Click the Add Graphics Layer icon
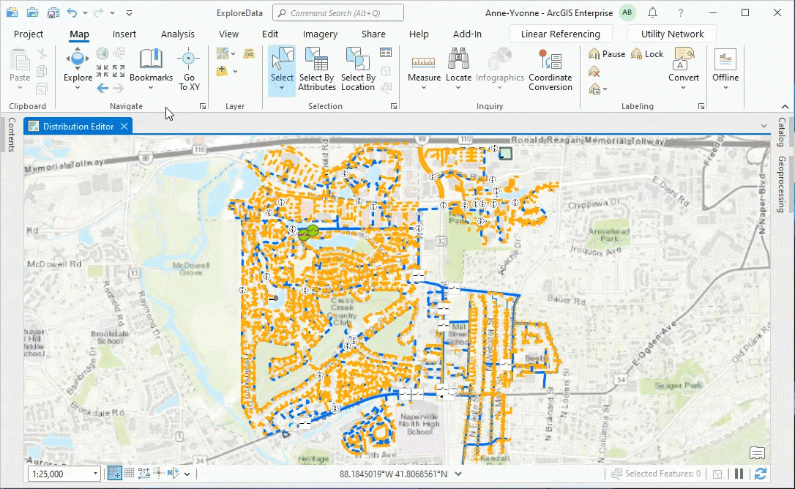The image size is (795, 489). [248, 53]
